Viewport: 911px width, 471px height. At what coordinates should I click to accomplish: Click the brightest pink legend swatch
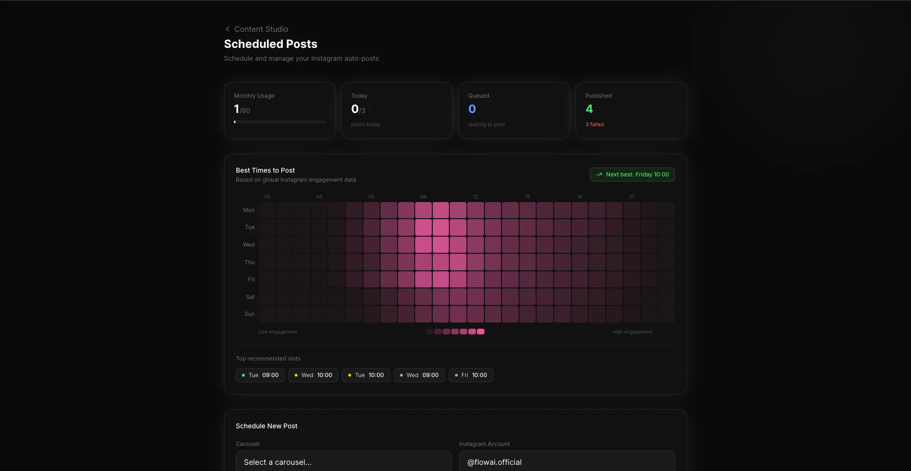(481, 332)
